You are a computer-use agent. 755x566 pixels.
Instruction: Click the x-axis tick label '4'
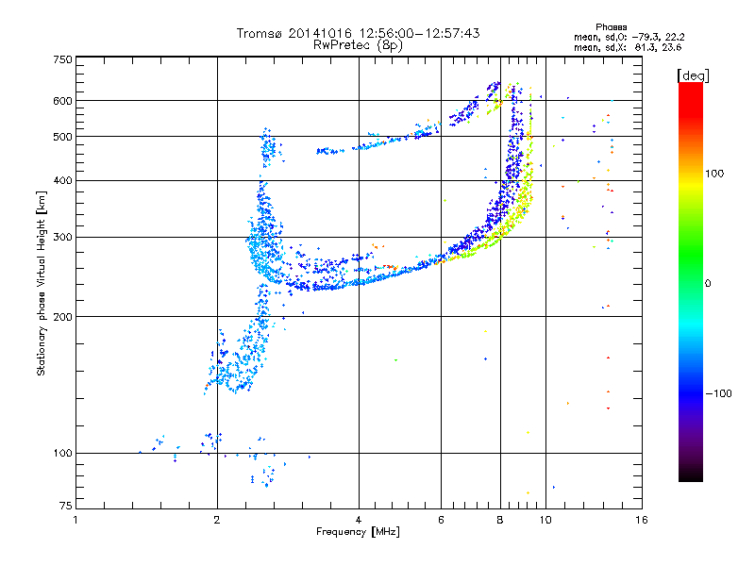359,520
